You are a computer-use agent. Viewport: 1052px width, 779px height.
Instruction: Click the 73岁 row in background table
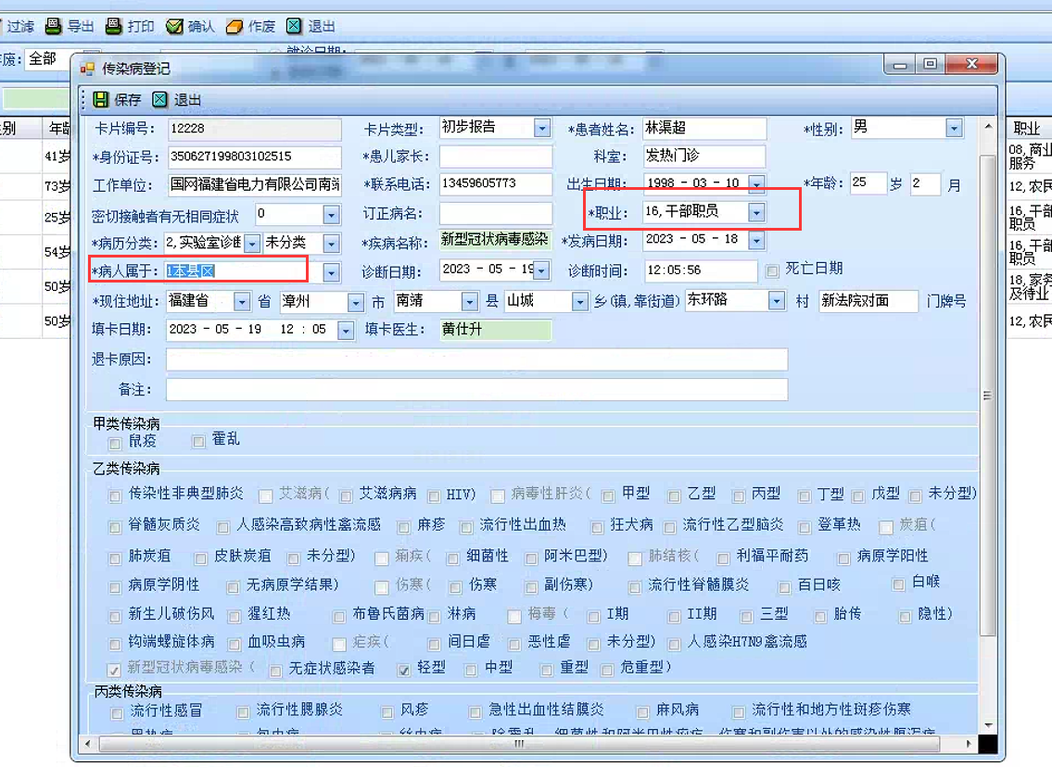coord(35,185)
